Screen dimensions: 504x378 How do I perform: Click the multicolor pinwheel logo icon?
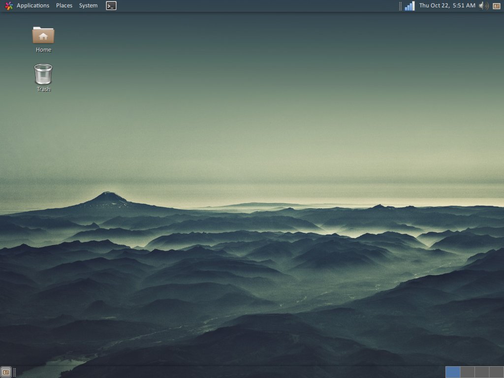[9, 5]
